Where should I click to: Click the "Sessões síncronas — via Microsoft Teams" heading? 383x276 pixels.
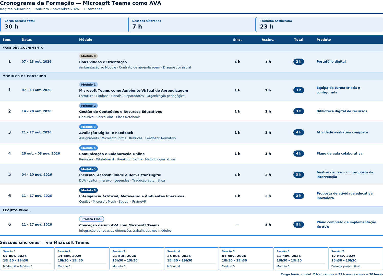point(45,243)
